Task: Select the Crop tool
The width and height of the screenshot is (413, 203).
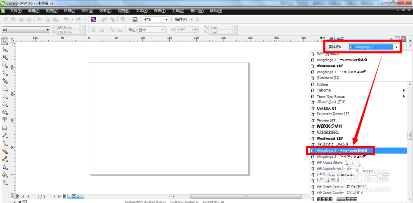Action: (x=5, y=57)
